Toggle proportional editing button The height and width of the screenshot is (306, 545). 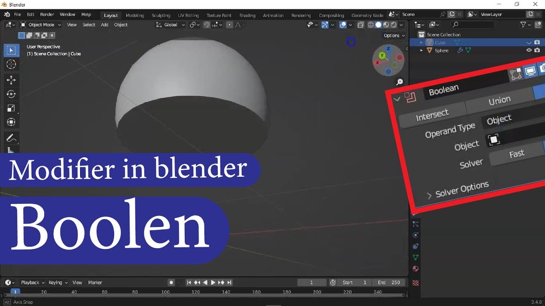pos(230,25)
